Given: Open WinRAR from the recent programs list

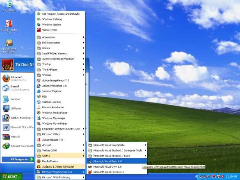Looking at the screenshot, I should [11, 137].
